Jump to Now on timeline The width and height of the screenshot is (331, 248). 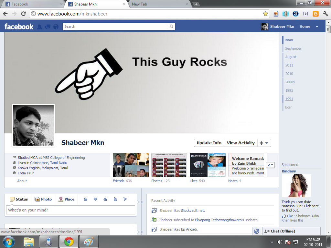[289, 40]
